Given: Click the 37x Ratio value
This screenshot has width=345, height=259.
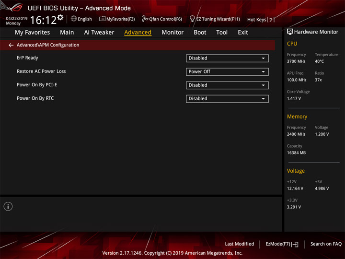Looking at the screenshot, I should [318, 80].
